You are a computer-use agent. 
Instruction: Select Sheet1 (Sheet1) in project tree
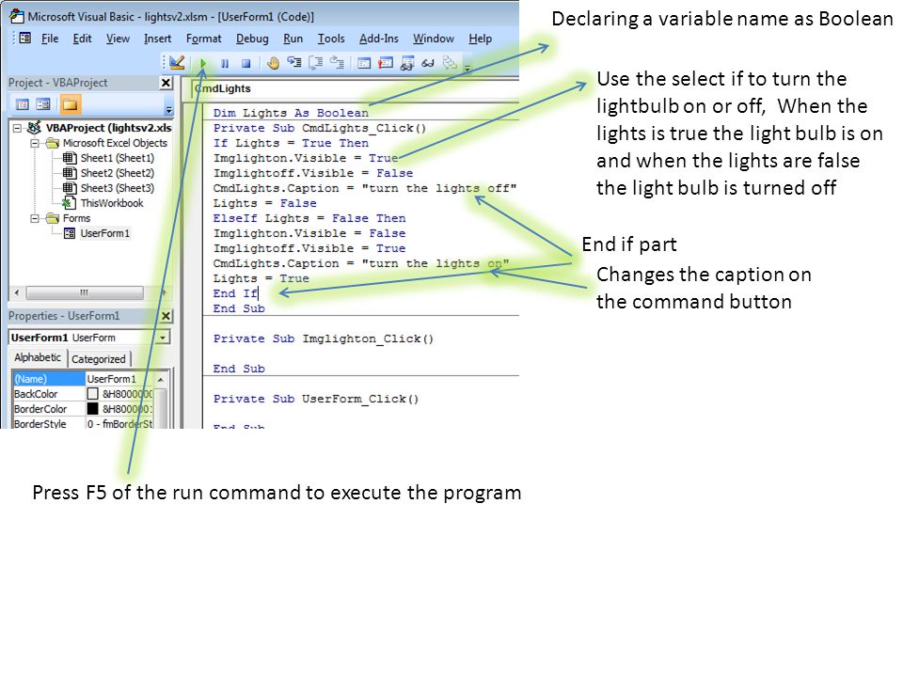[117, 158]
